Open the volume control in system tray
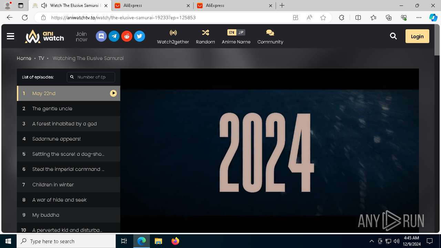Image resolution: width=441 pixels, height=248 pixels. 397,241
